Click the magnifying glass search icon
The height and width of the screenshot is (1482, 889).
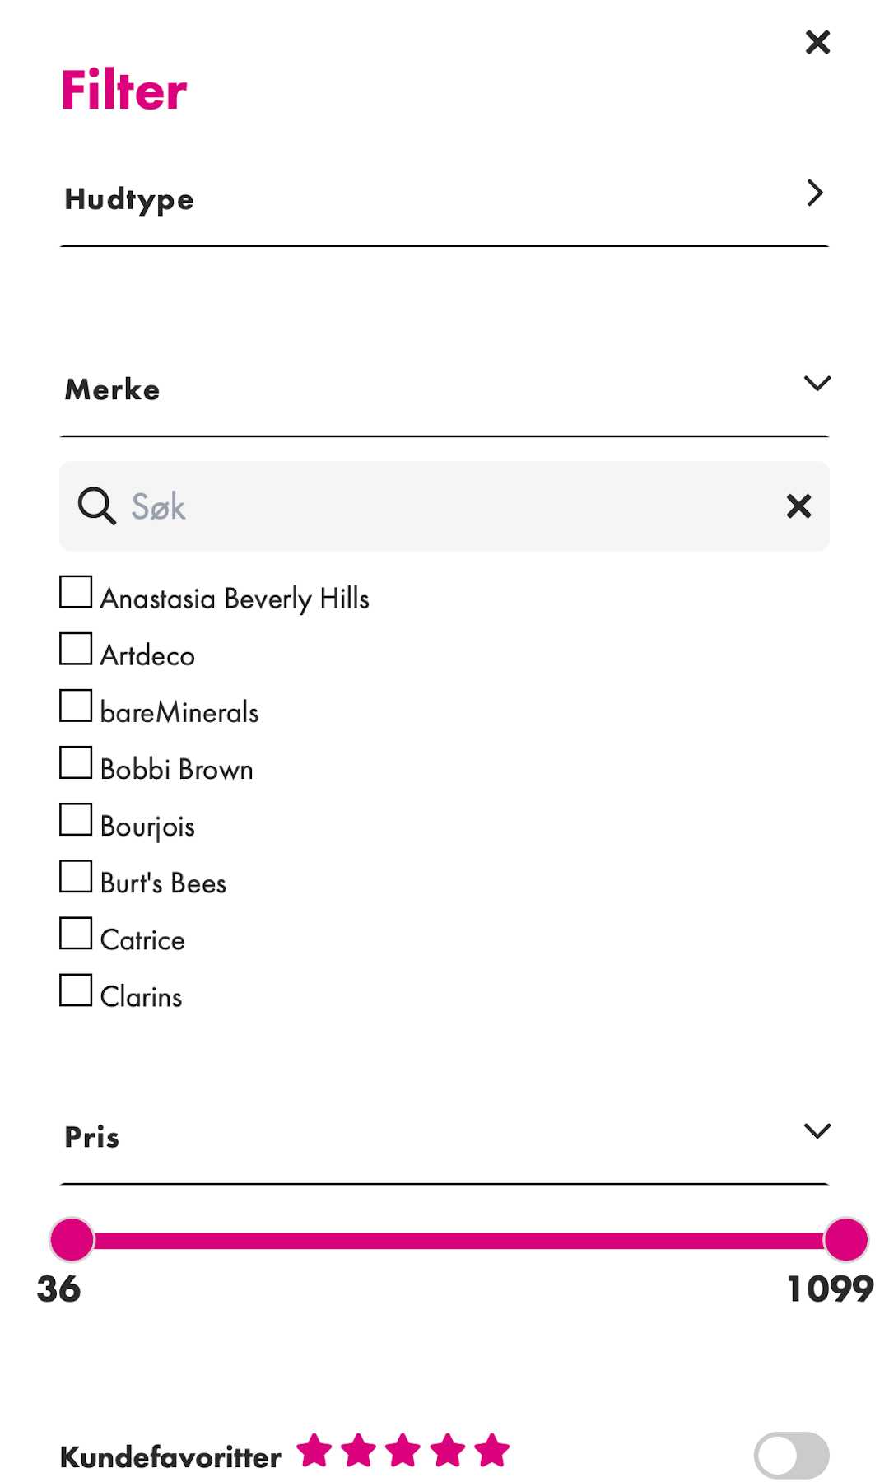pyautogui.click(x=95, y=506)
